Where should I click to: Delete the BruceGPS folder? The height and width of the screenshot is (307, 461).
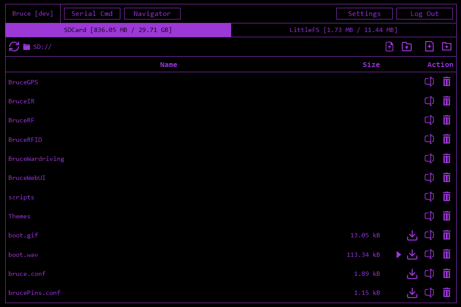click(447, 82)
